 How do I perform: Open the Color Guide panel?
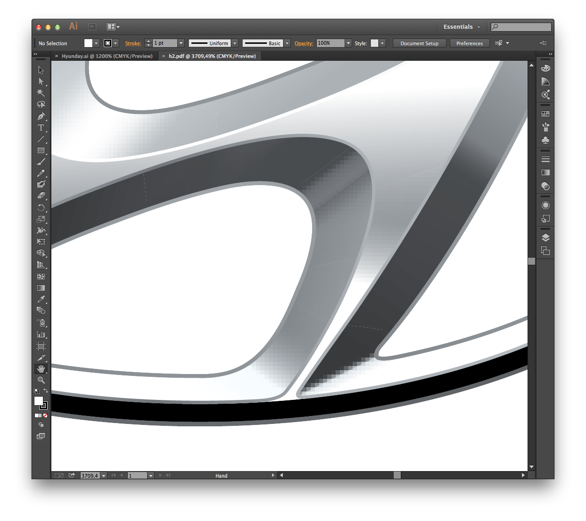coord(545,81)
